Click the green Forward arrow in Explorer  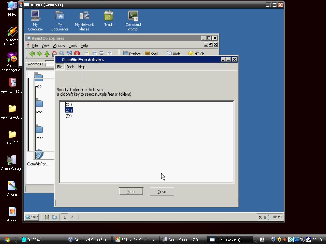pos(39,54)
